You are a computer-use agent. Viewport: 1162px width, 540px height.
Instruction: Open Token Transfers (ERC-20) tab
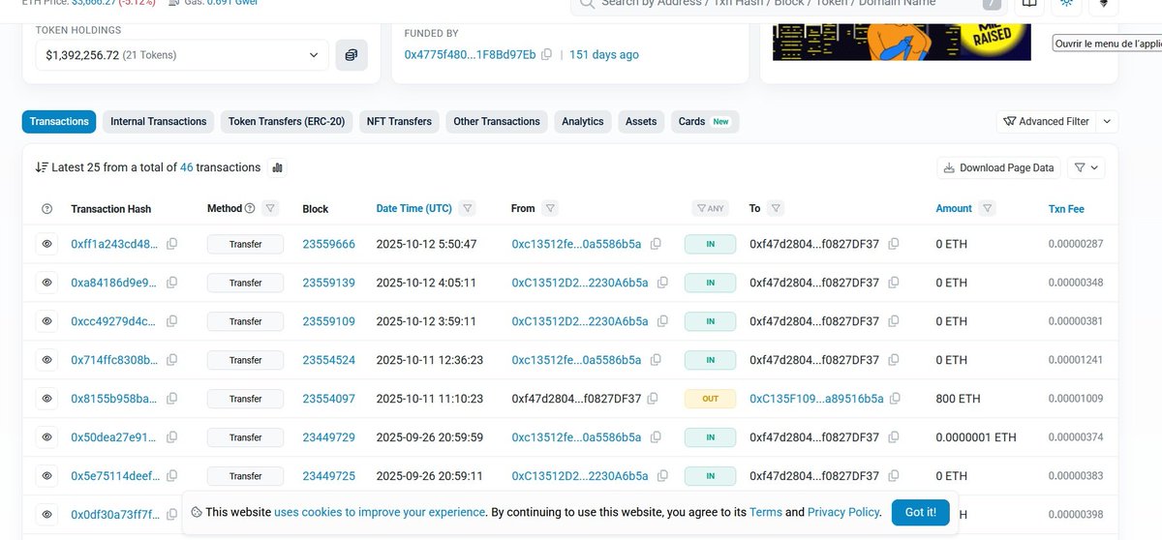coord(287,122)
